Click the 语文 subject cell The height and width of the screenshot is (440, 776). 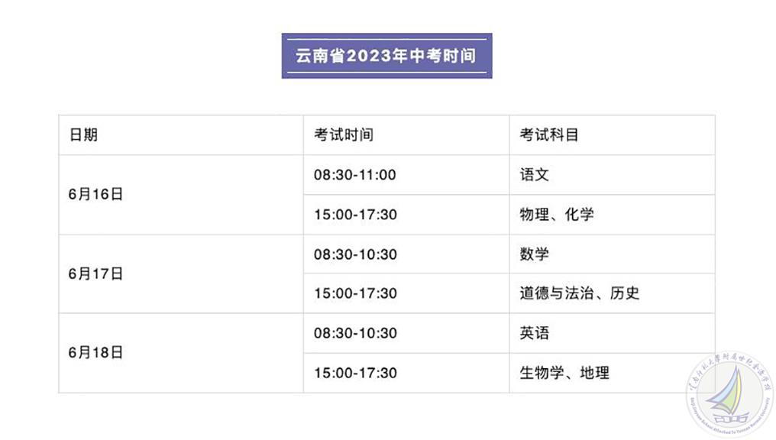(535, 175)
